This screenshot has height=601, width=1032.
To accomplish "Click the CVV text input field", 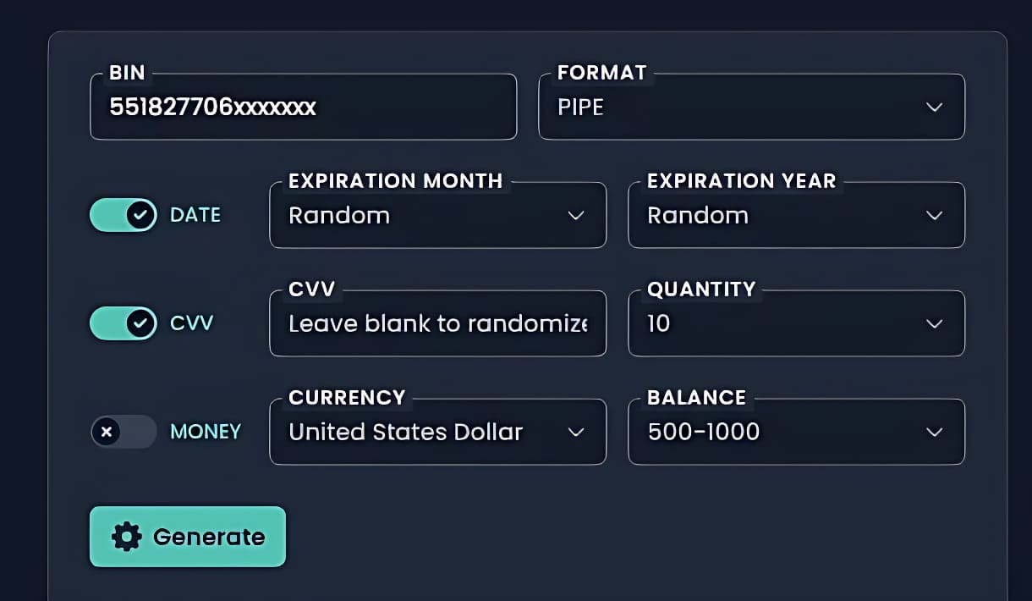I will [437, 324].
